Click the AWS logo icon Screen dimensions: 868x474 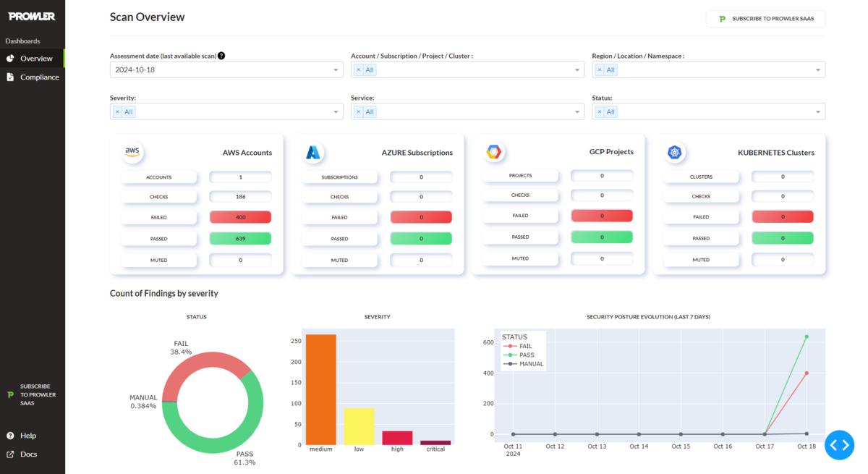click(x=132, y=152)
